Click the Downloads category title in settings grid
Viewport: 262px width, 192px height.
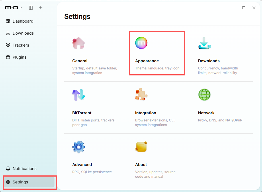click(x=209, y=61)
